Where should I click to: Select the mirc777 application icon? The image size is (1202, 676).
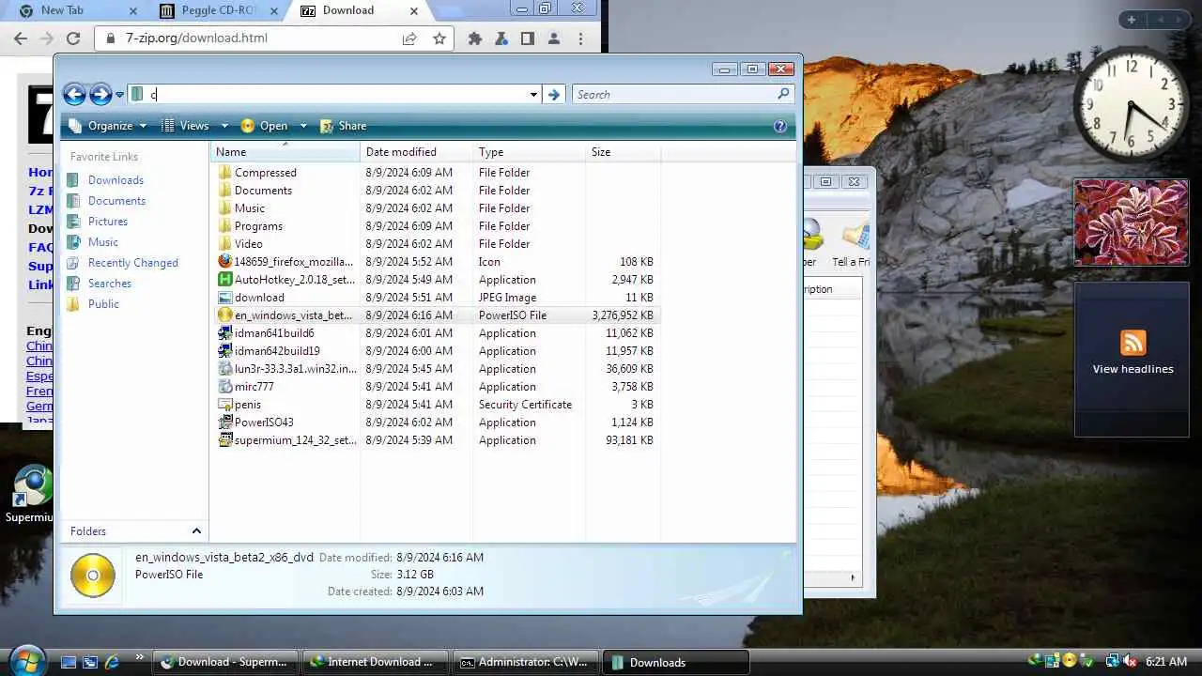coord(224,387)
